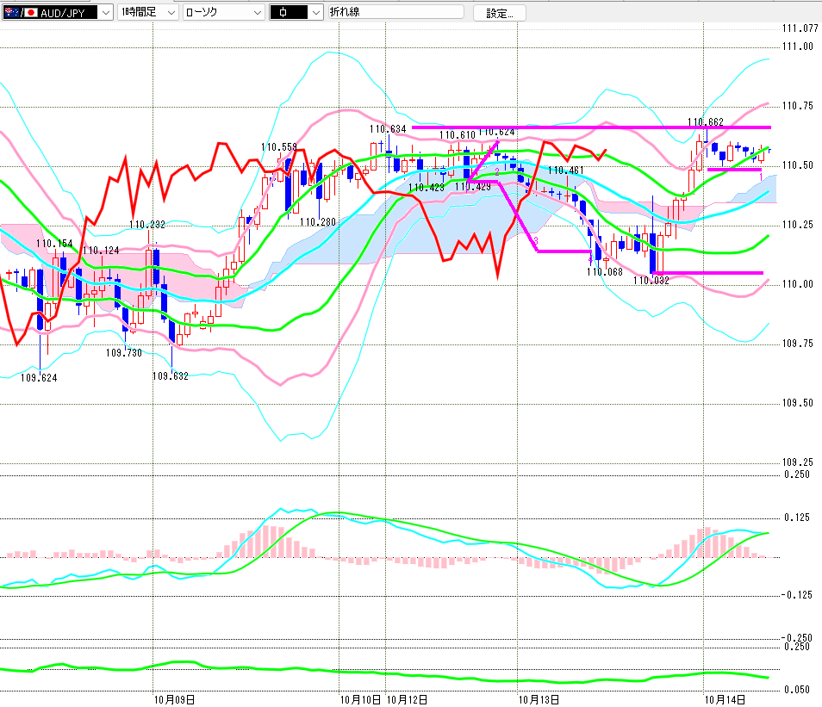This screenshot has width=822, height=707.
Task: Click the 110.232 price label
Action: pyautogui.click(x=147, y=225)
